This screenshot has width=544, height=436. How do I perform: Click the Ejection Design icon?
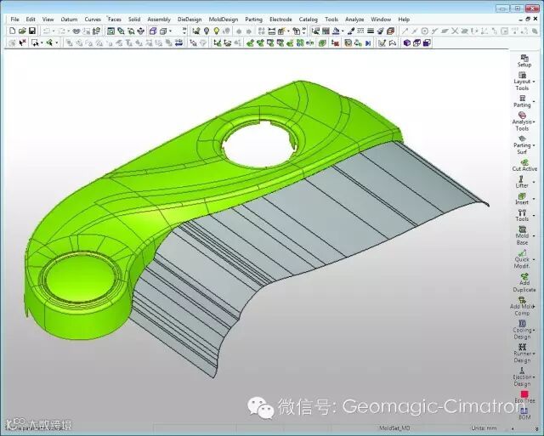point(522,371)
